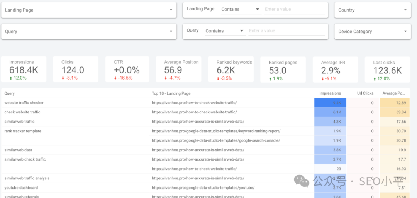Sort table by Url Clicks column header
The width and height of the screenshot is (417, 198).
pyautogui.click(x=365, y=93)
